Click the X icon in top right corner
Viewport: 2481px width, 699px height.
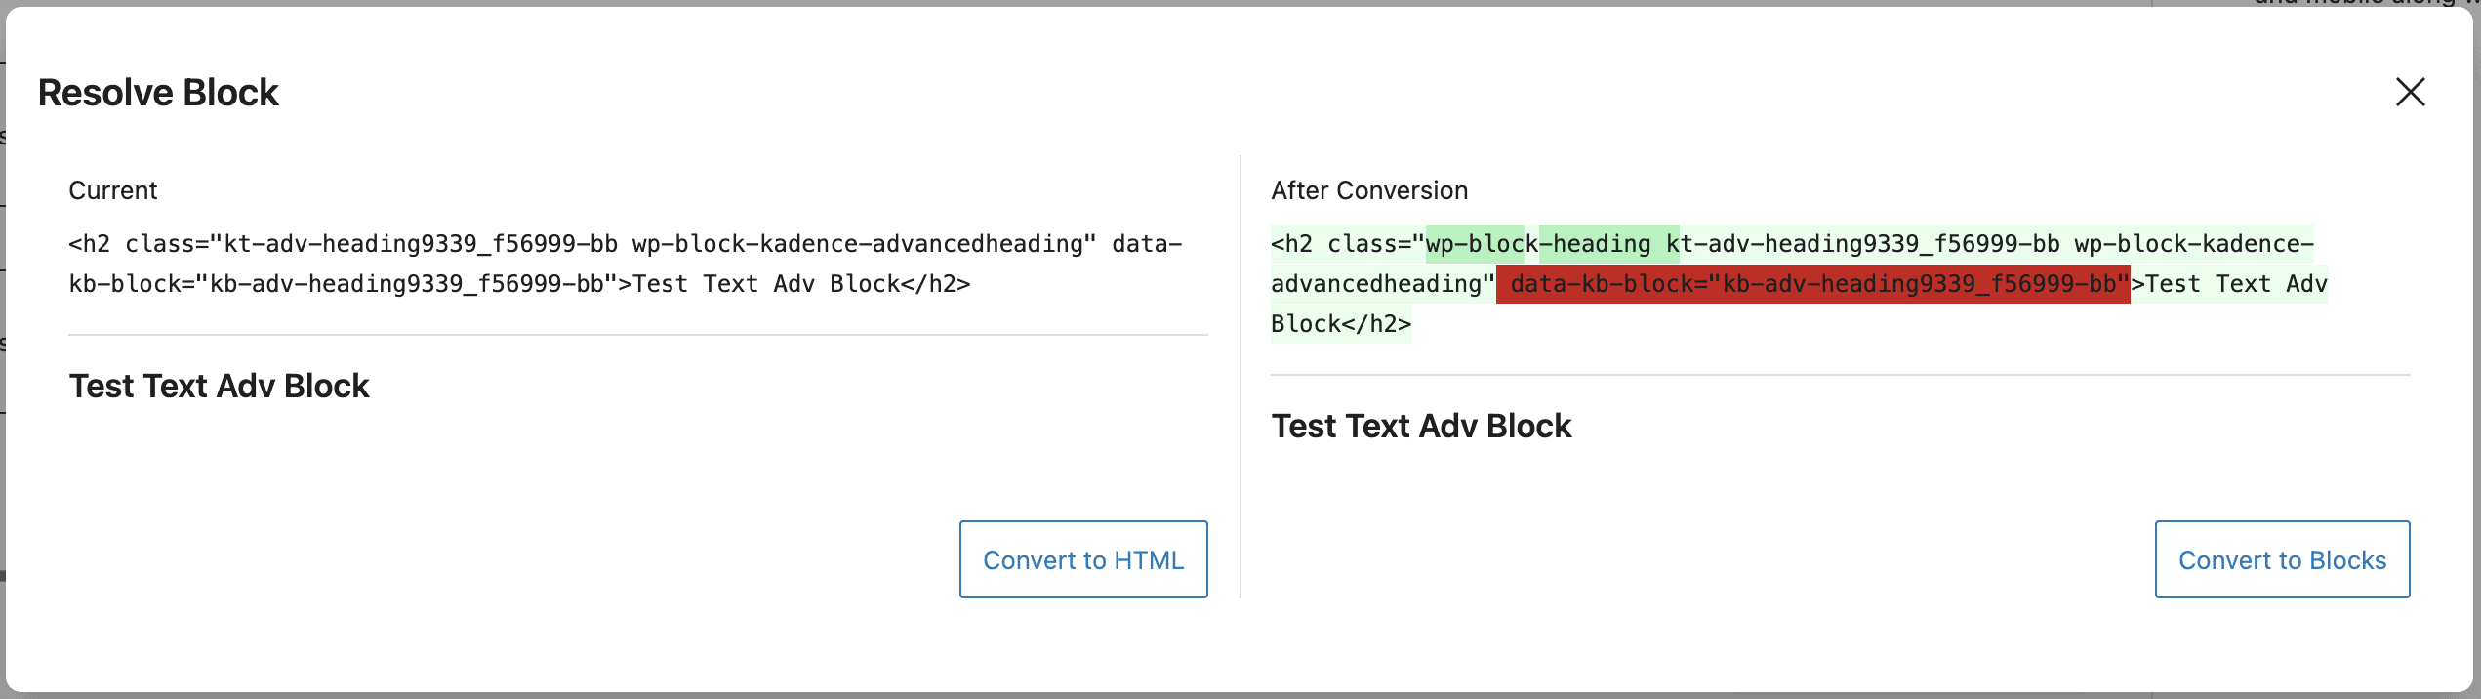[x=2410, y=92]
